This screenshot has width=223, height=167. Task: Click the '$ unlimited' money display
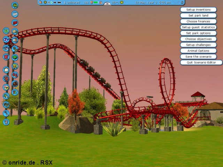pos(72,2)
